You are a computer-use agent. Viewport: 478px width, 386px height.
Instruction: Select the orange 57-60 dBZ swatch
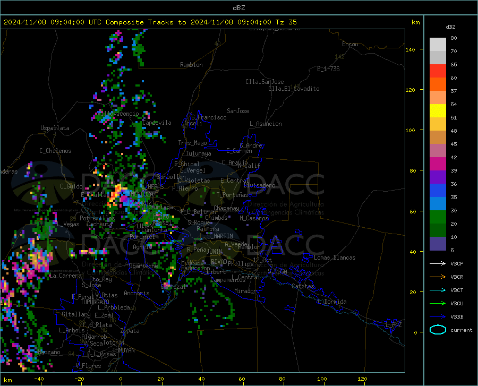438,84
